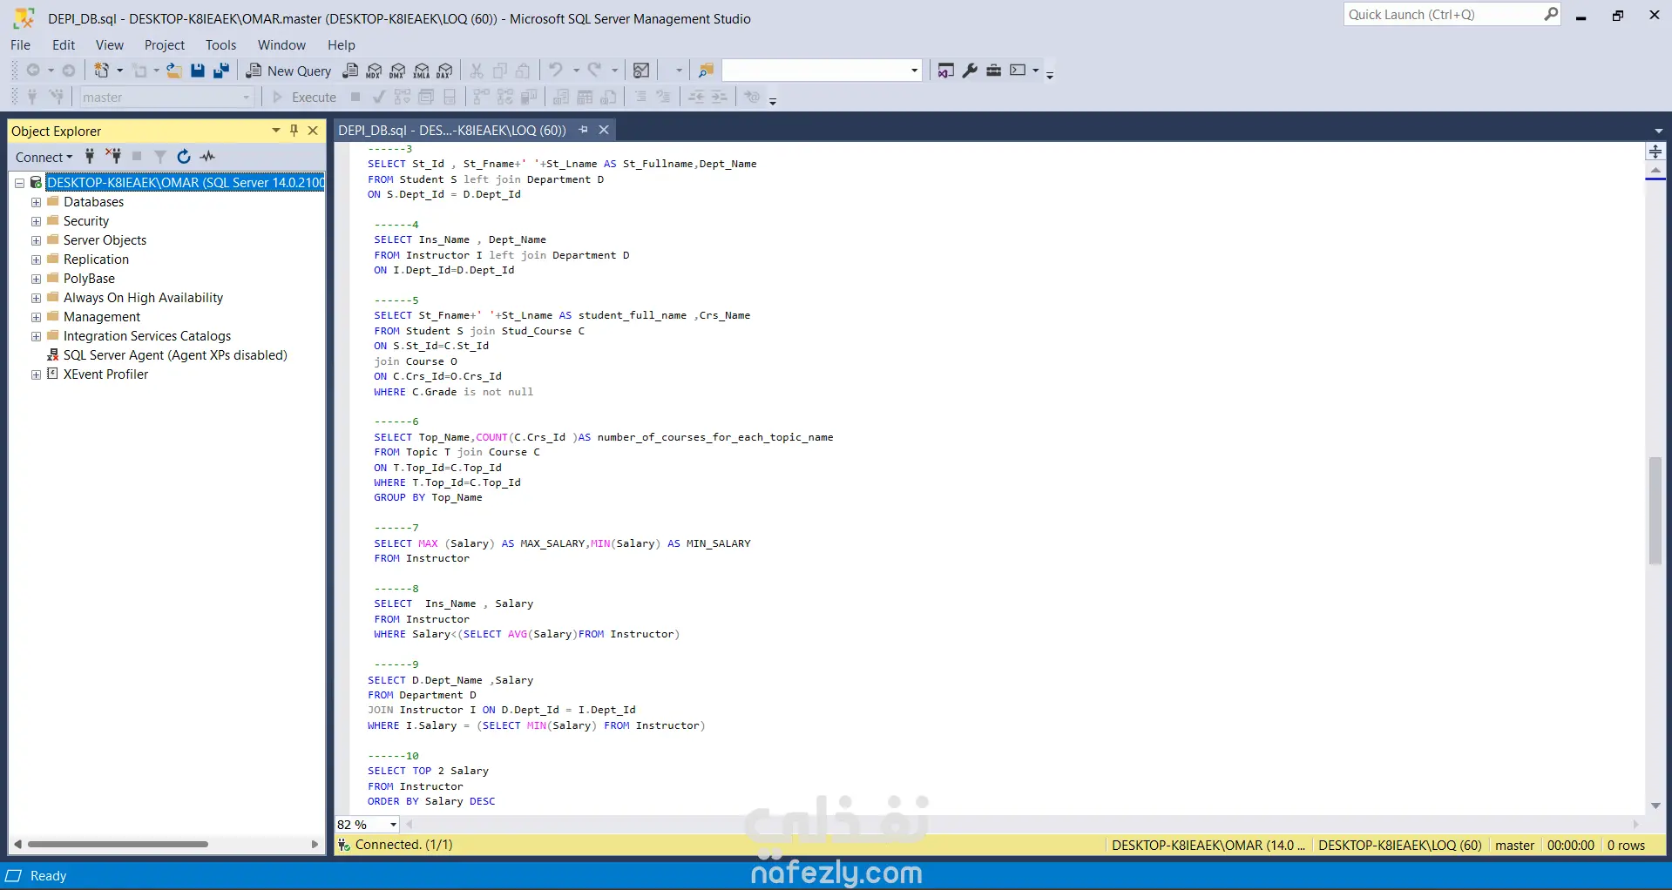Open the Toolbox icon in the toolbar

pos(993,71)
